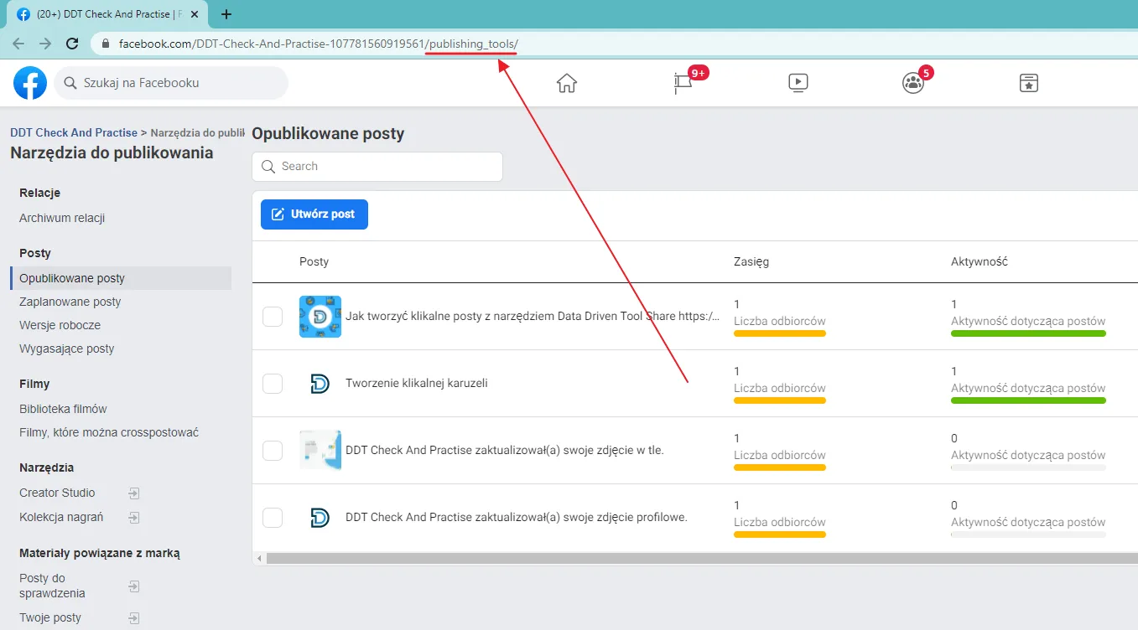Open Wygasające posty section
Screen dimensions: 1138x630
coord(67,349)
